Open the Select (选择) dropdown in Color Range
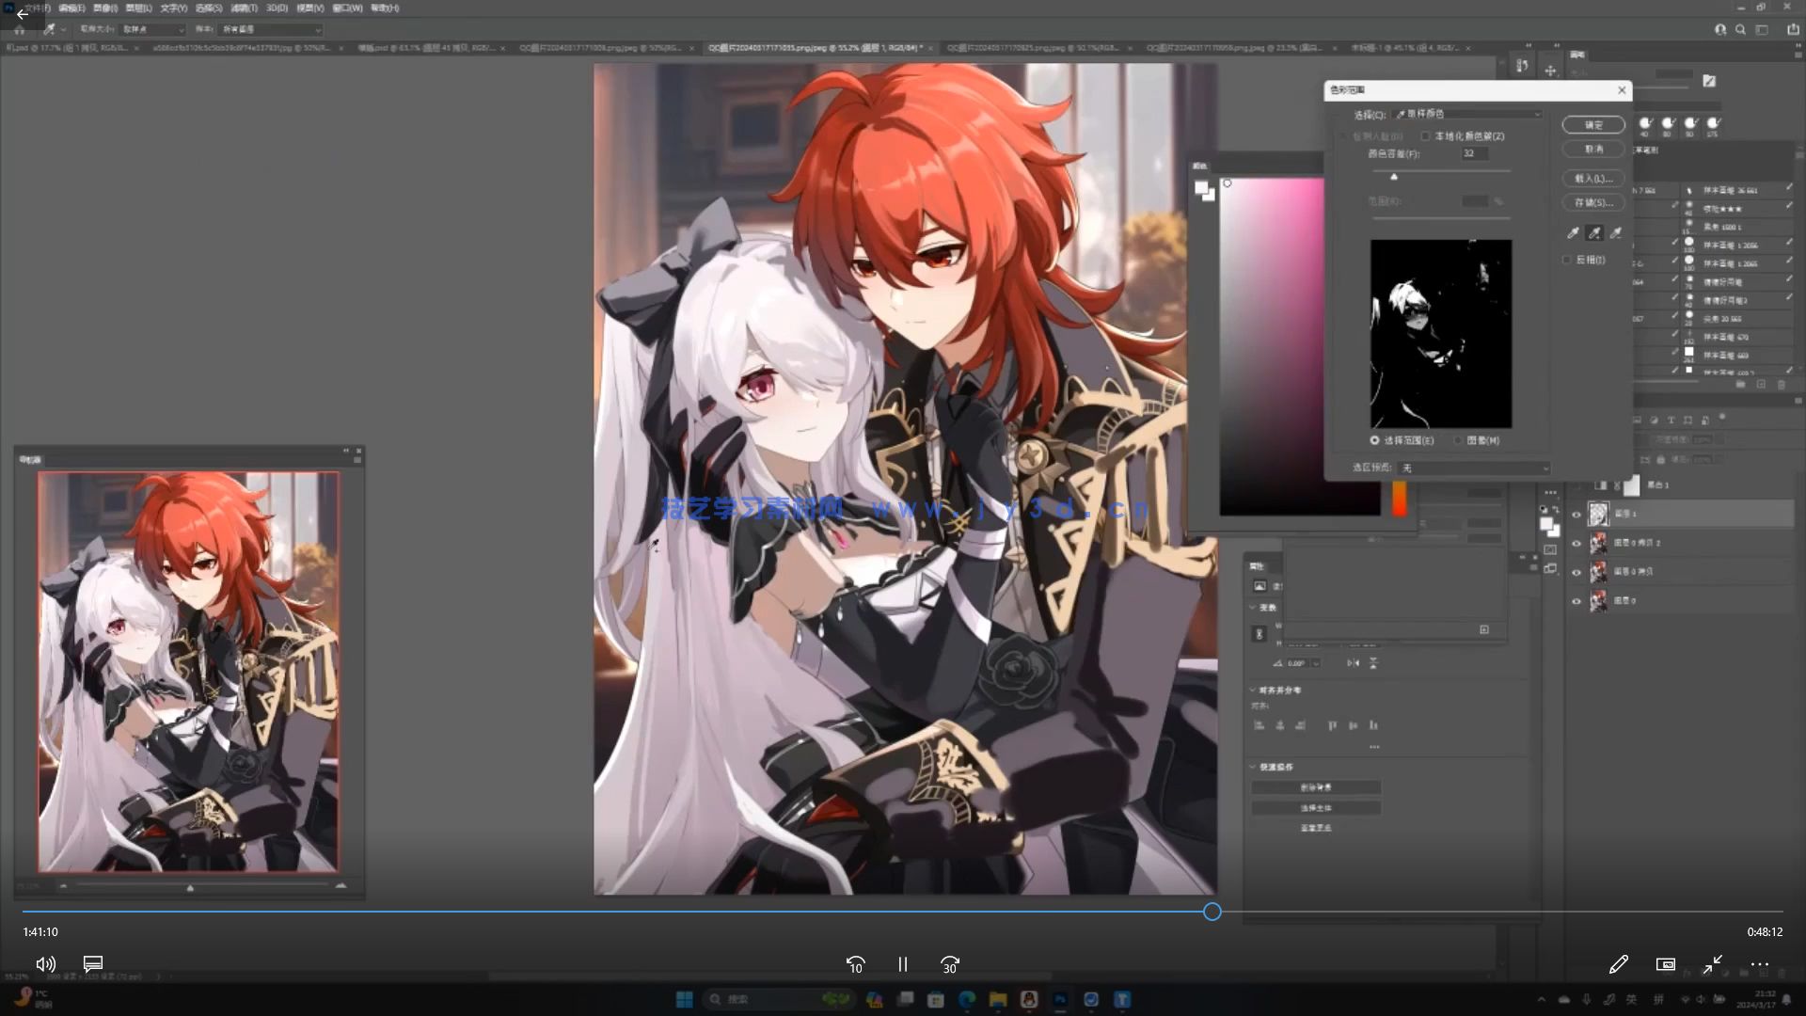Screen dimensions: 1806x1016 [1467, 114]
